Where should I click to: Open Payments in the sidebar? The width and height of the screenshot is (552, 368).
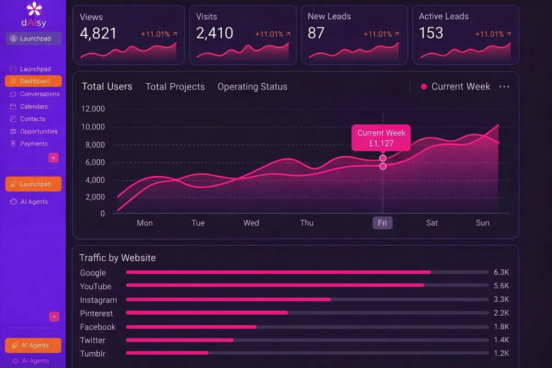pyautogui.click(x=29, y=144)
